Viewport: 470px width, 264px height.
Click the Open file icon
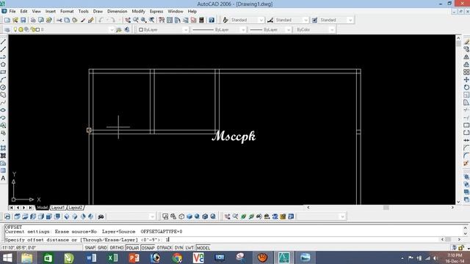(x=15, y=20)
